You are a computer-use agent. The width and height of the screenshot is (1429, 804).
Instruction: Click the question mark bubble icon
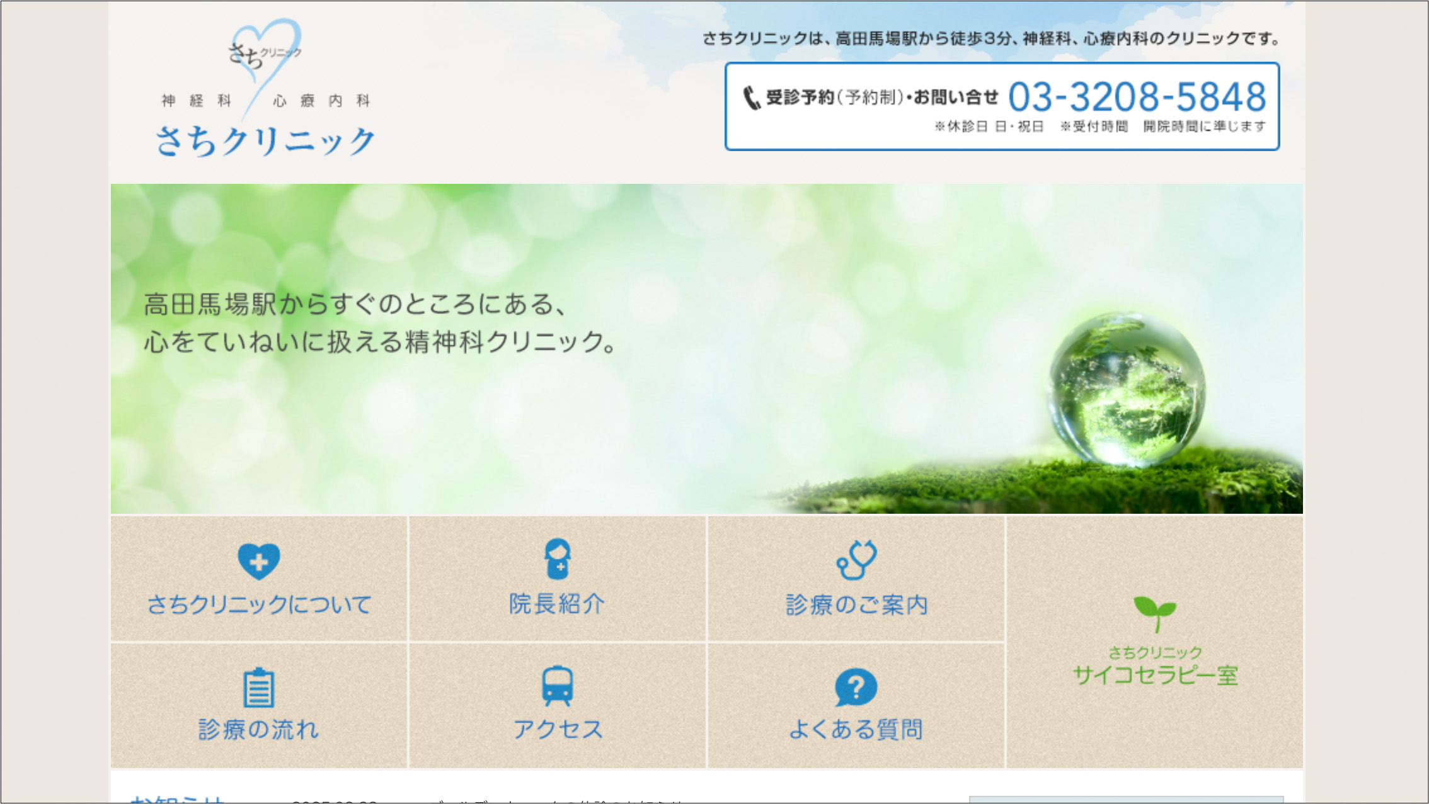(x=856, y=687)
